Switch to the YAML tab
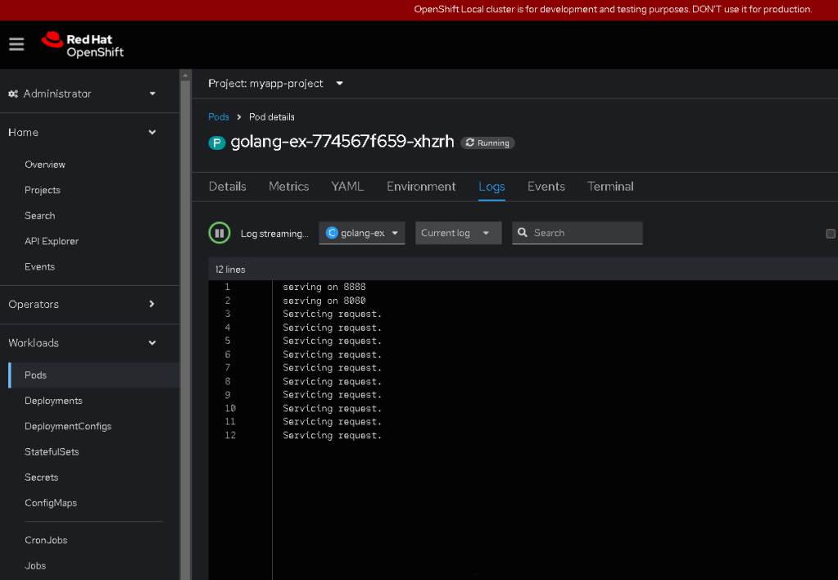838x580 pixels. pyautogui.click(x=347, y=187)
